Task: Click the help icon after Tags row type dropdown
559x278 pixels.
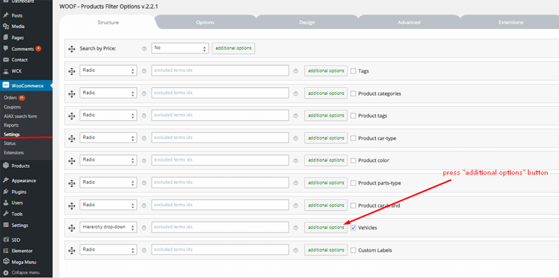Action: point(144,71)
